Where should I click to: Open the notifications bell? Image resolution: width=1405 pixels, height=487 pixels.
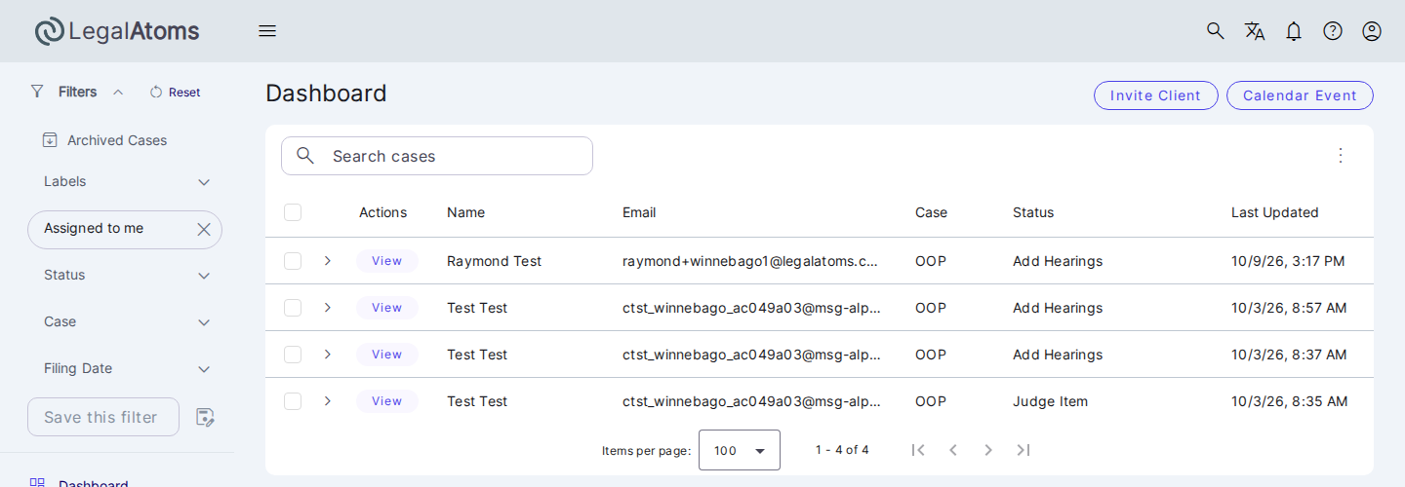point(1294,31)
